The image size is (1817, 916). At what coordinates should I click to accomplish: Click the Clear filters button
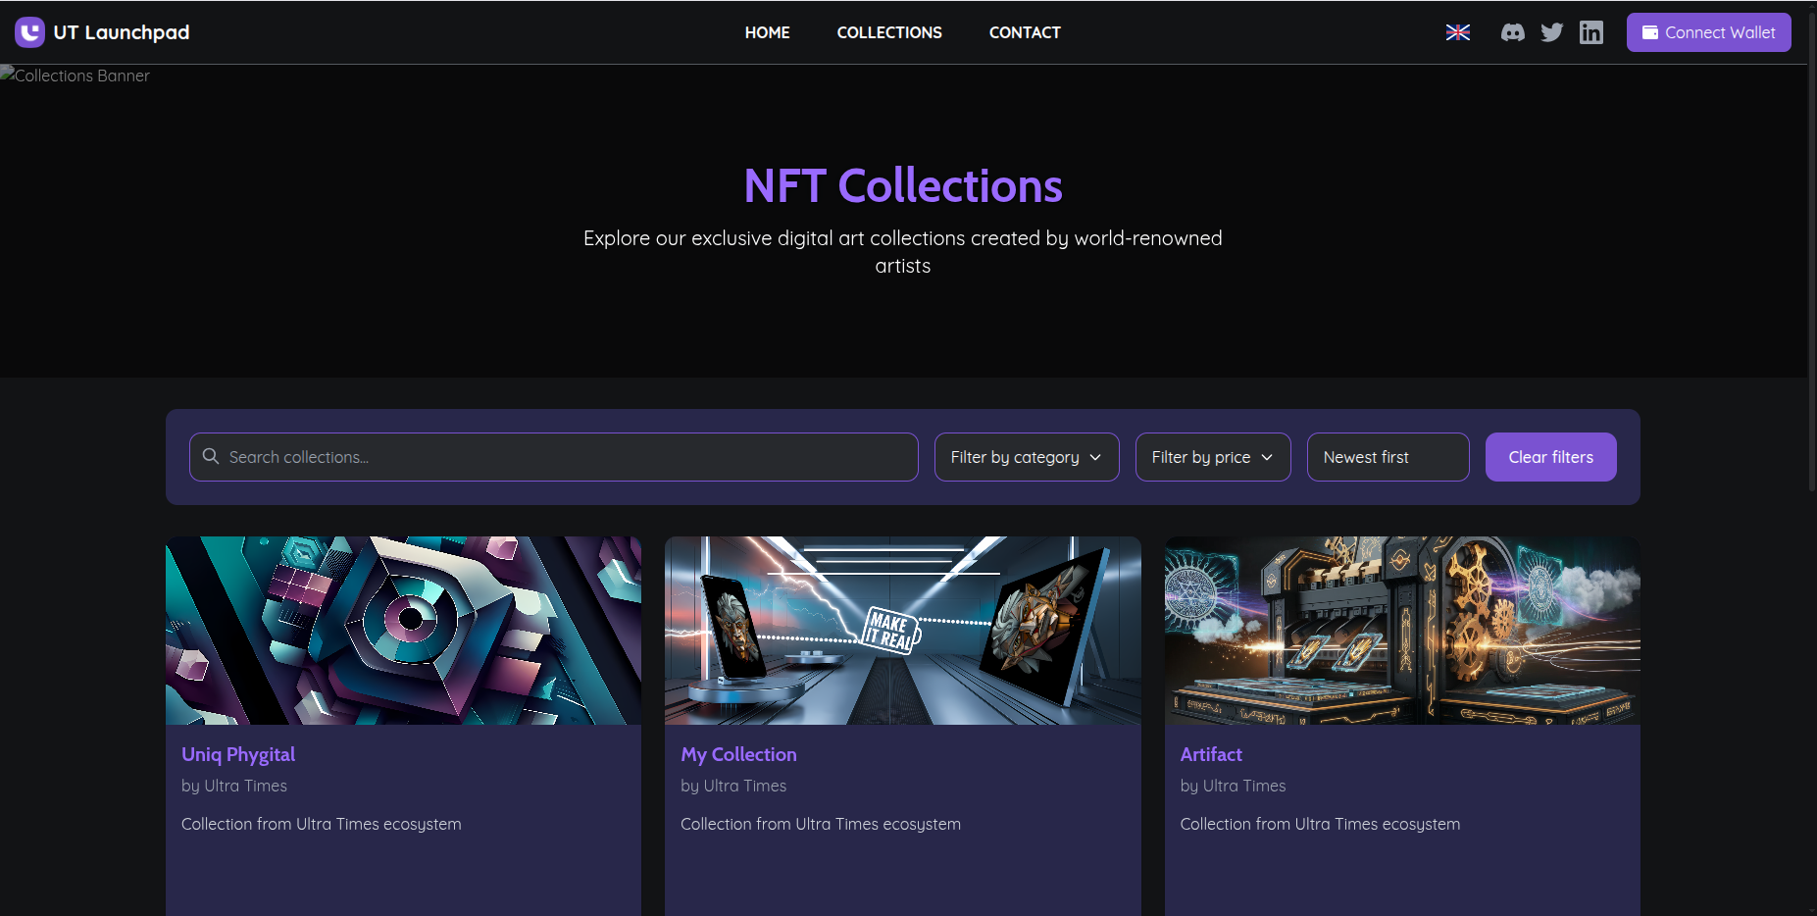point(1549,457)
